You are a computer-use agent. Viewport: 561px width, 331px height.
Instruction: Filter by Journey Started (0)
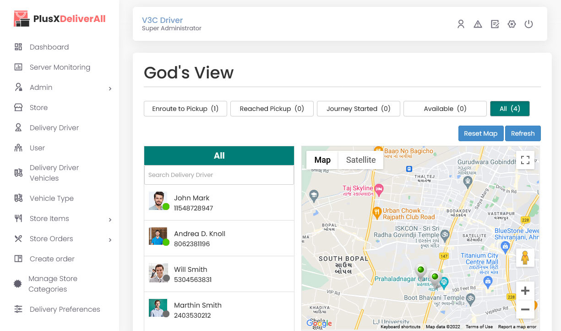tap(359, 109)
